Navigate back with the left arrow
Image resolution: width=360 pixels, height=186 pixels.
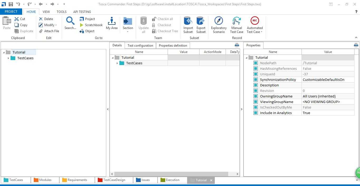tap(41, 4)
